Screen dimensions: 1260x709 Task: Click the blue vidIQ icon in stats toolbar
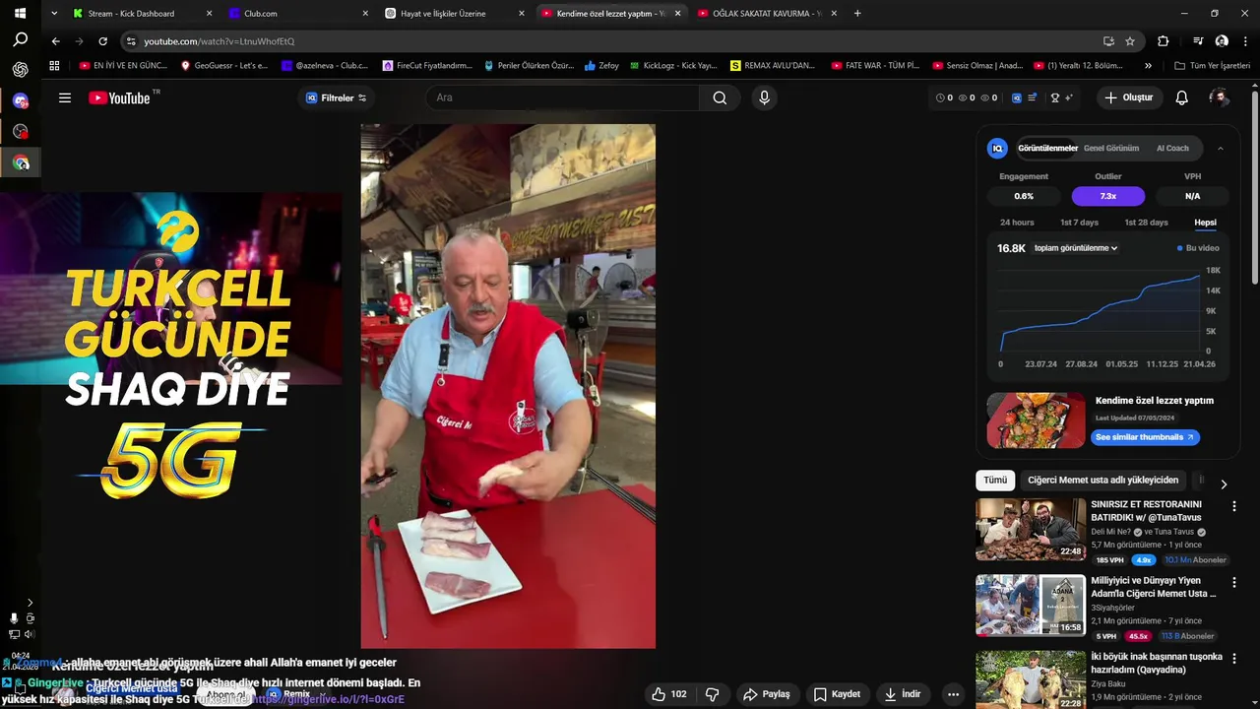pyautogui.click(x=1017, y=97)
